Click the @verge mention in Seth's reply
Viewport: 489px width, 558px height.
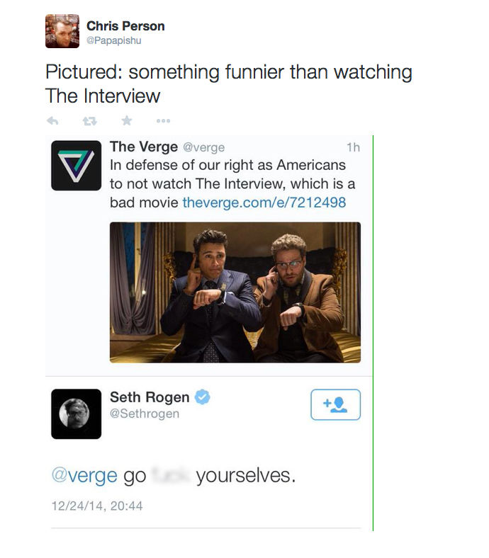click(x=84, y=476)
